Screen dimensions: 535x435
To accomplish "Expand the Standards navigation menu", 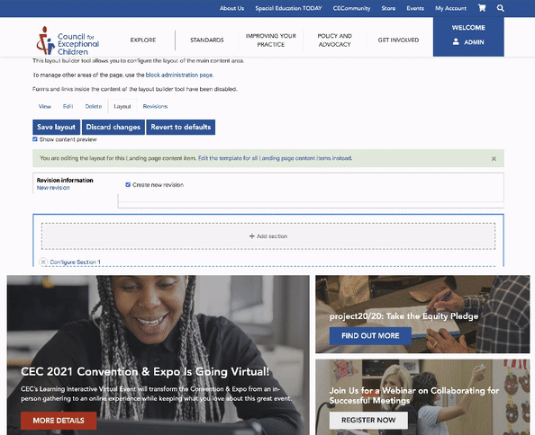I will (207, 40).
